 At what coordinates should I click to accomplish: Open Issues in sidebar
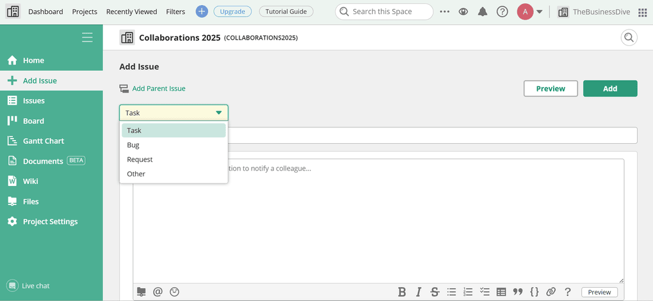(51, 100)
